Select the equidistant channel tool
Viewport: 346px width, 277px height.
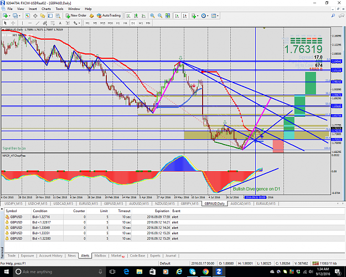pos(45,23)
